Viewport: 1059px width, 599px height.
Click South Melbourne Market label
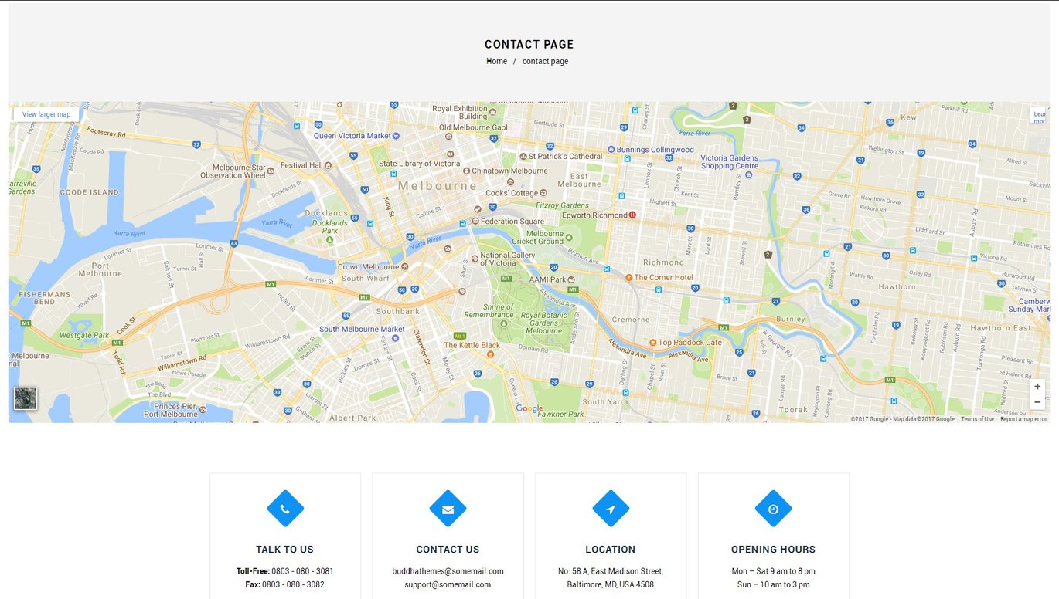(362, 329)
